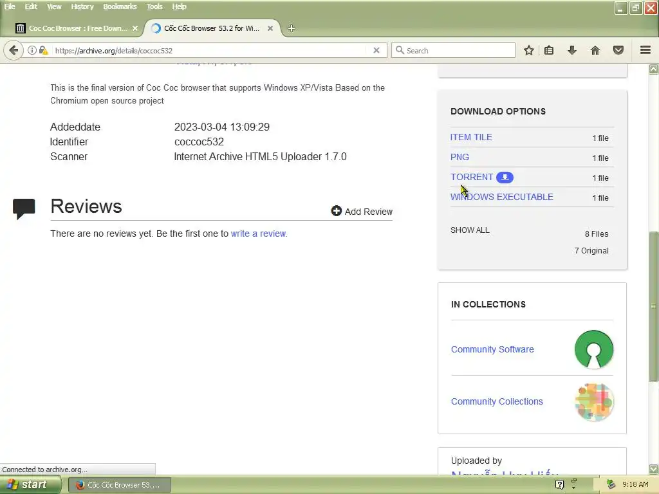
Task: Open the Community Software collection link
Action: [492, 349]
